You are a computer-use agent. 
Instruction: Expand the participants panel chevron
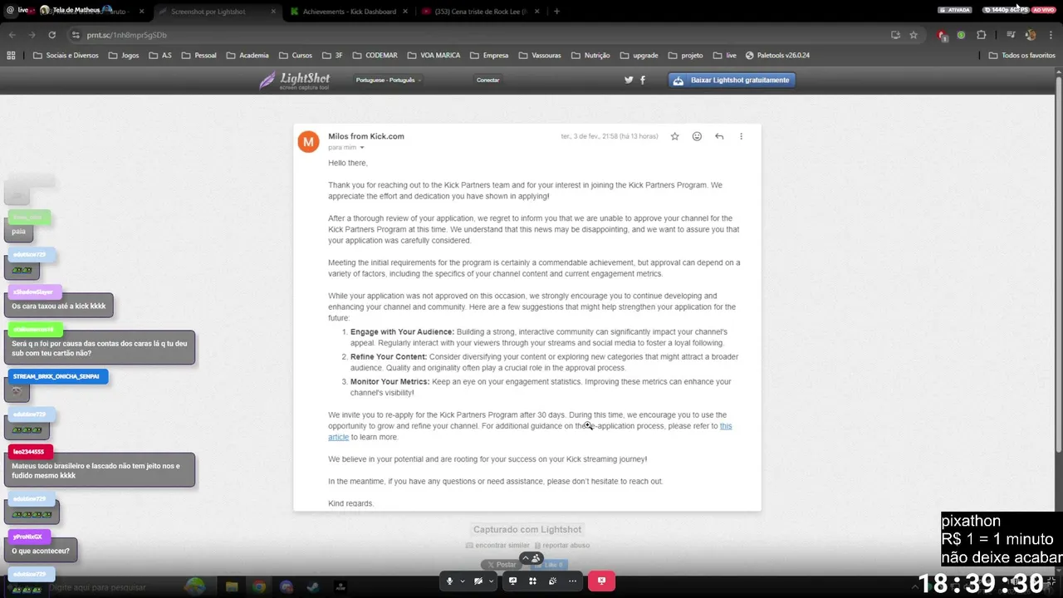coord(525,558)
